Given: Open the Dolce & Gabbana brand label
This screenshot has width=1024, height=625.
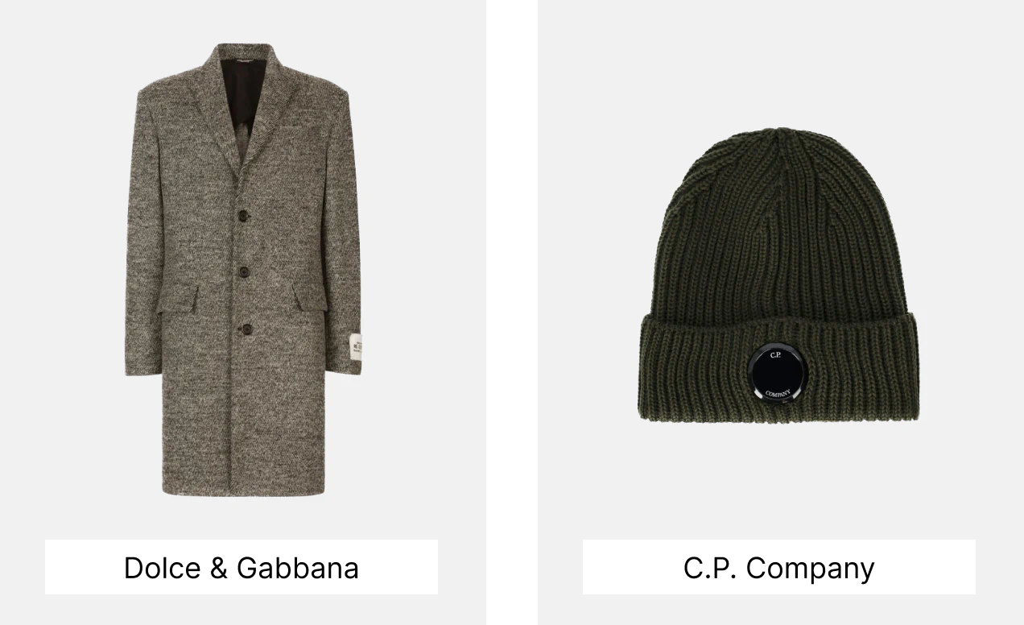Looking at the screenshot, I should point(242,567).
